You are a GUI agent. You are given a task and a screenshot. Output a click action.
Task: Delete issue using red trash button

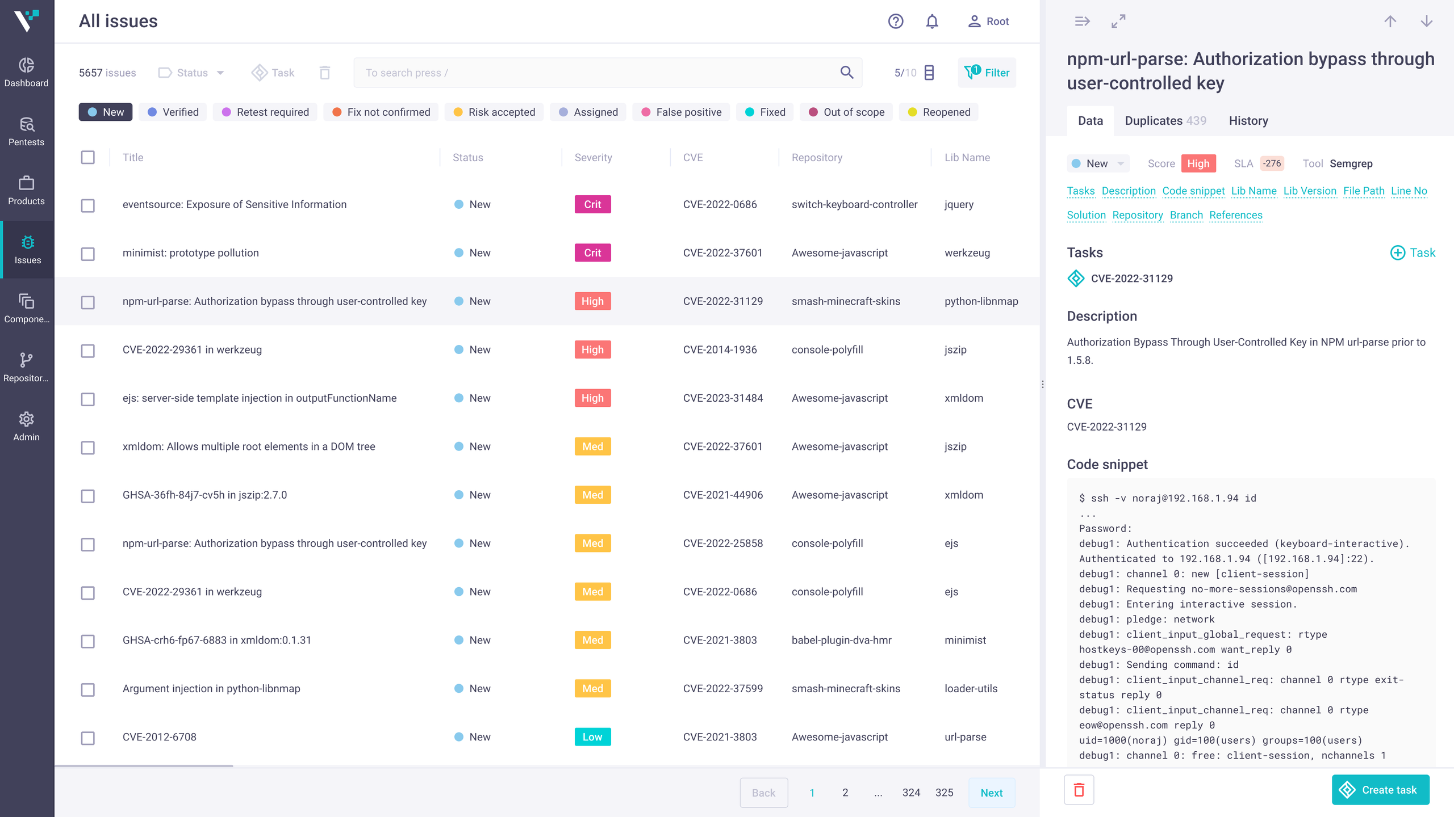[1079, 790]
